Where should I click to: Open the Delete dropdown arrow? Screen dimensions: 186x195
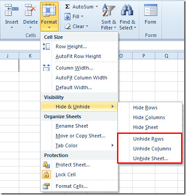coord(30,28)
